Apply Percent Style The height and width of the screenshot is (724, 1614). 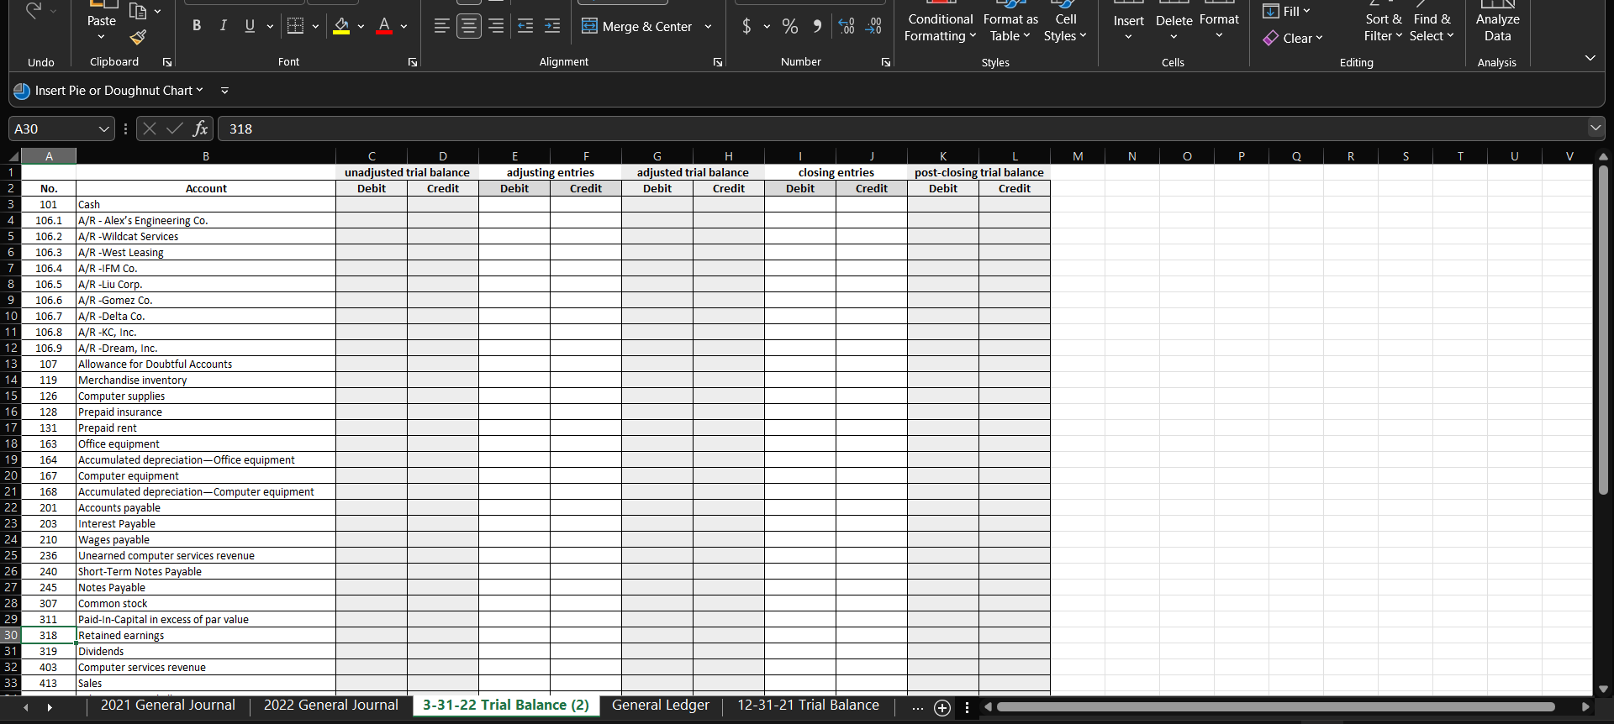790,26
